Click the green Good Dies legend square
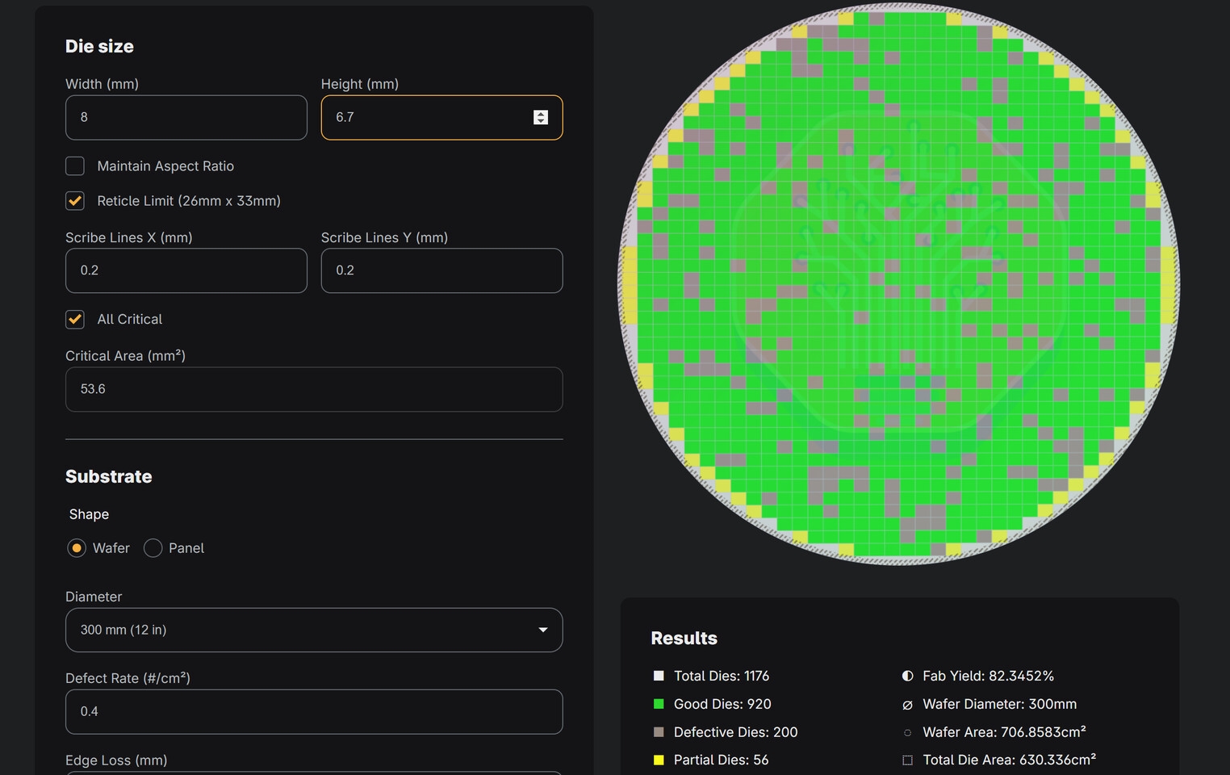The height and width of the screenshot is (775, 1230). (659, 704)
